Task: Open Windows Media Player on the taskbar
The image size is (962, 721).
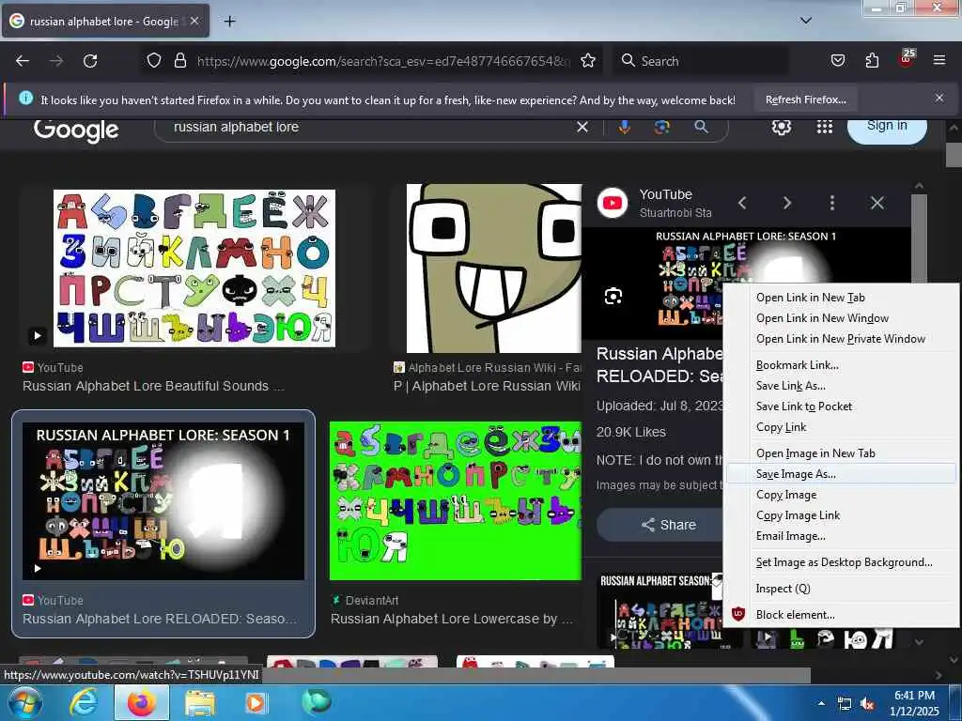Action: click(256, 702)
